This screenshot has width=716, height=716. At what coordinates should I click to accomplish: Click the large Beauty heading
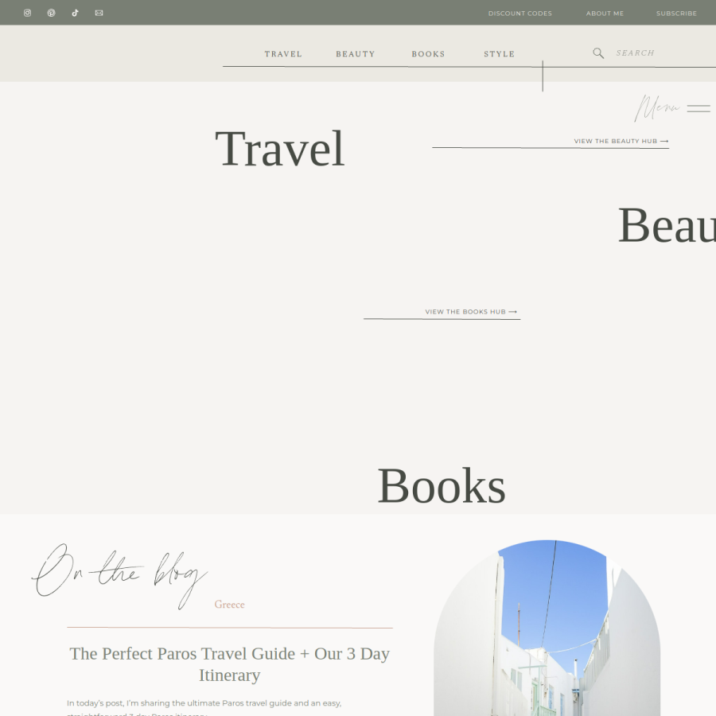point(667,225)
